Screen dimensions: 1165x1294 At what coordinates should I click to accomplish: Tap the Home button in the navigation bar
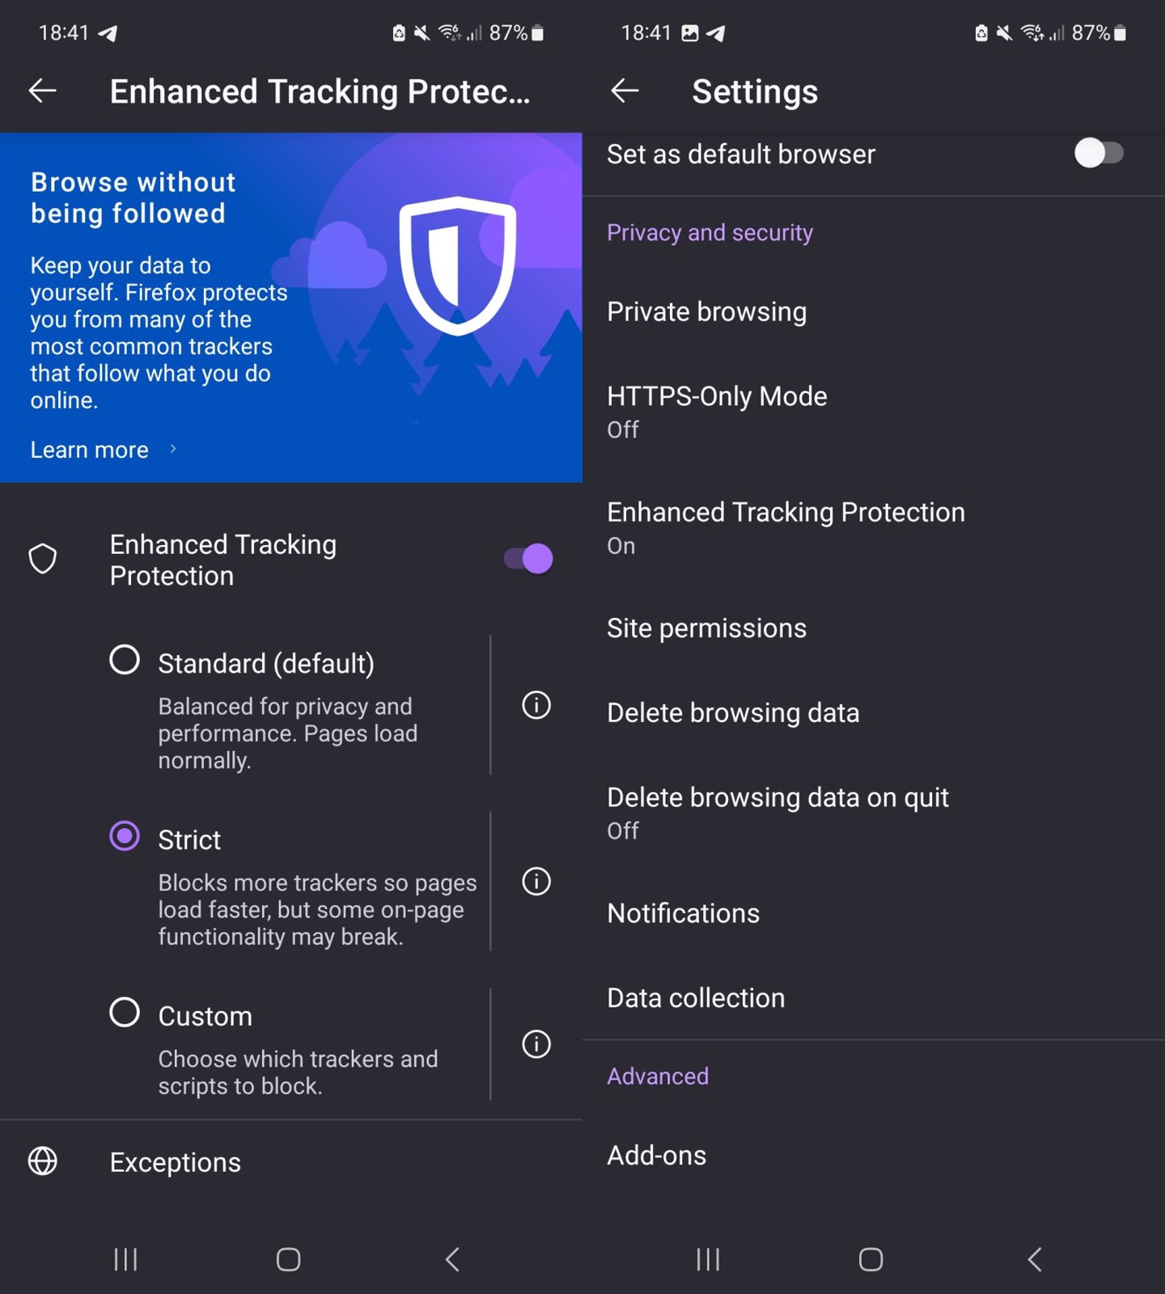click(287, 1258)
